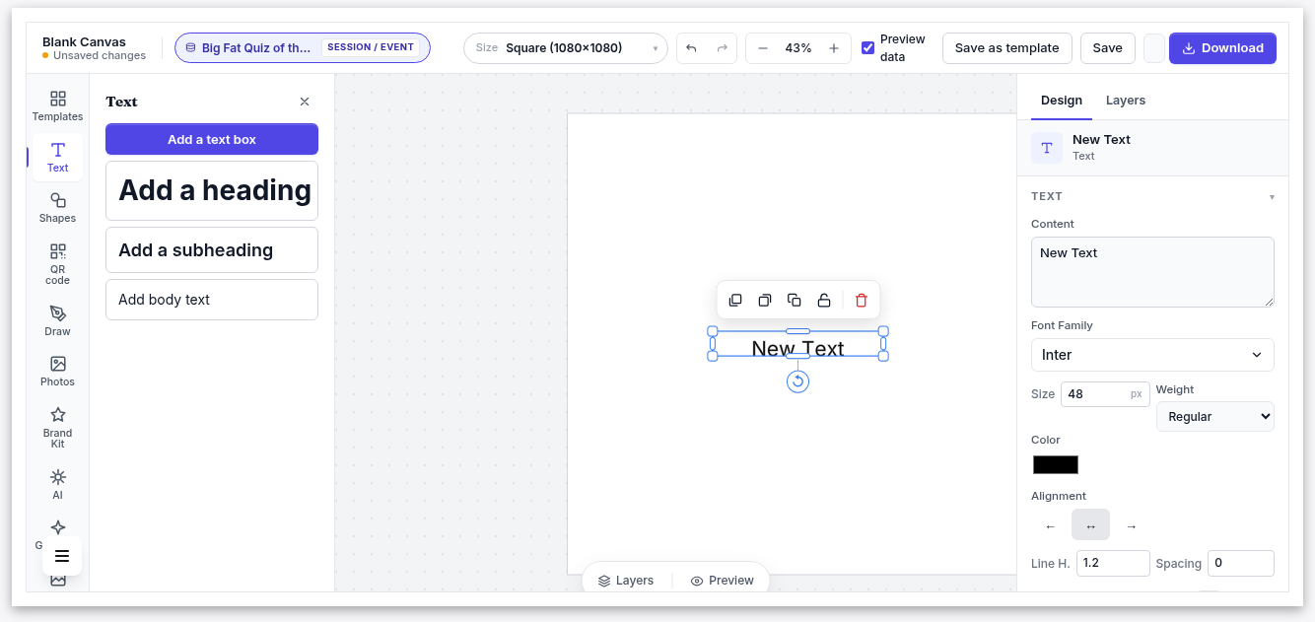The image size is (1315, 622).
Task: Open the Size Square (1080×1080) dropdown
Action: tap(566, 48)
